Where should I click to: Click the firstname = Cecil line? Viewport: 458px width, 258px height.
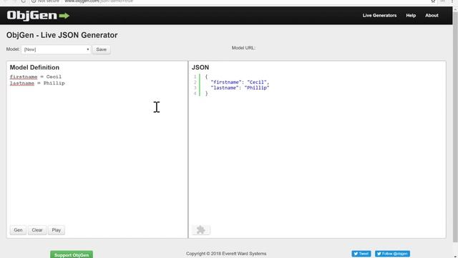coord(36,77)
